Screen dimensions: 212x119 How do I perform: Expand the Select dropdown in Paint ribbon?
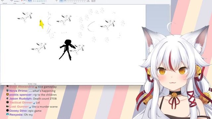tap(12, 1)
